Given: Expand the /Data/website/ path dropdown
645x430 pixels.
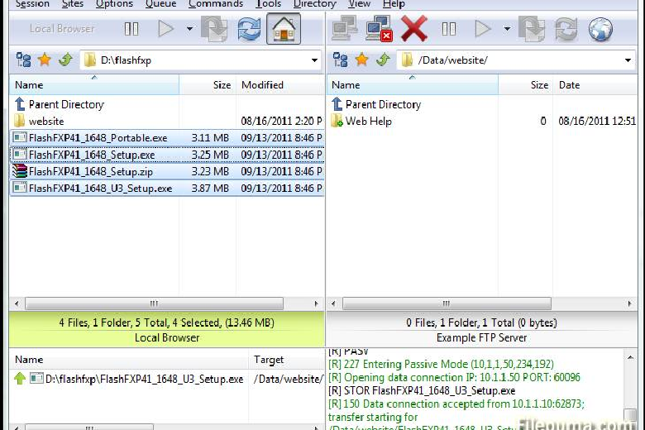Looking at the screenshot, I should (628, 60).
